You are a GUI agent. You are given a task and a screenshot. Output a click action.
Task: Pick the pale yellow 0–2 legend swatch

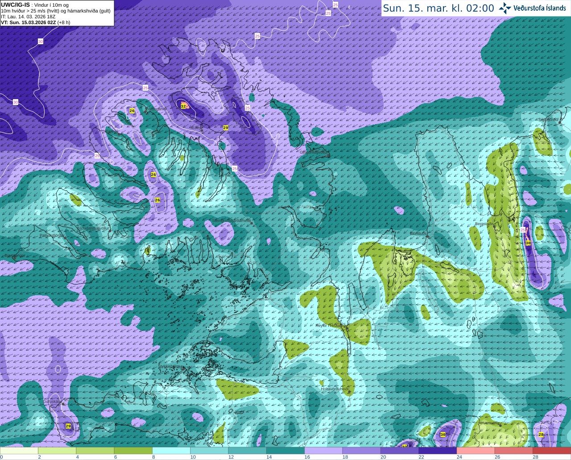19,451
